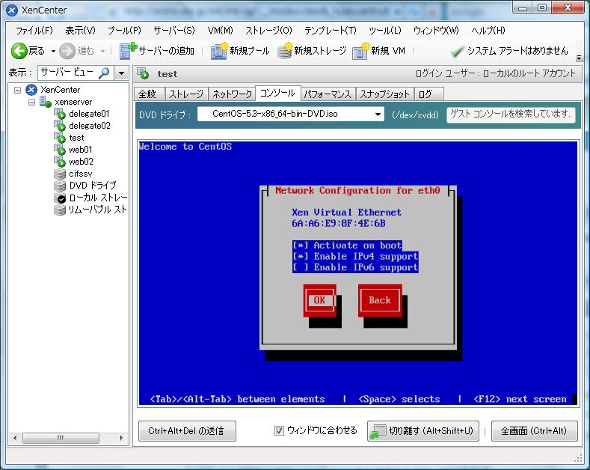Click the 全画面 (Ctrl+Alt) button
The width and height of the screenshot is (590, 470).
(x=534, y=431)
